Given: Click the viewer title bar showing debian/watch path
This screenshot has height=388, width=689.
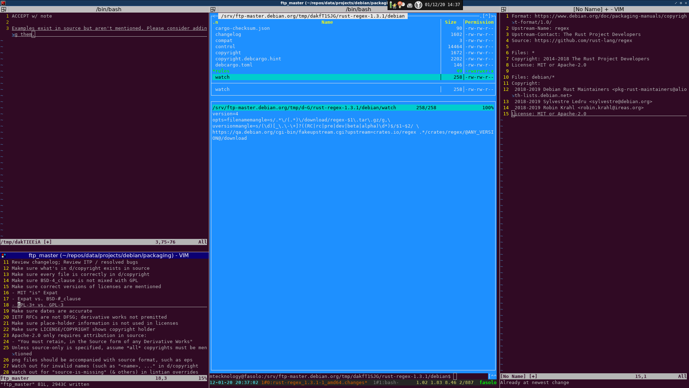Looking at the screenshot, I should [353, 108].
